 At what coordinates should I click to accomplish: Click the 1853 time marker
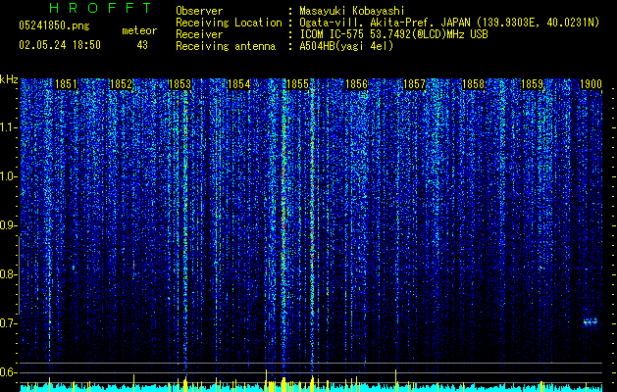[x=180, y=84]
